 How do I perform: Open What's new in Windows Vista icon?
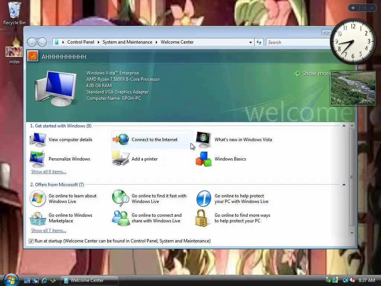(x=204, y=140)
